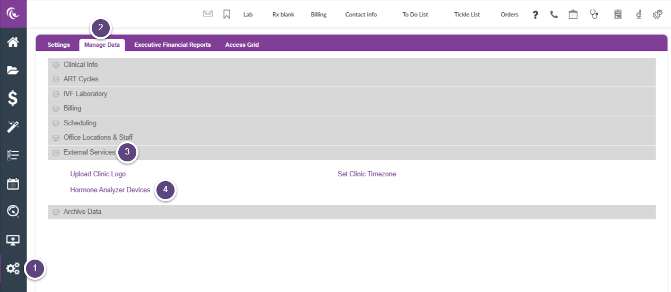
Task: Switch to Executive Financial Reports tab
Action: pos(172,45)
